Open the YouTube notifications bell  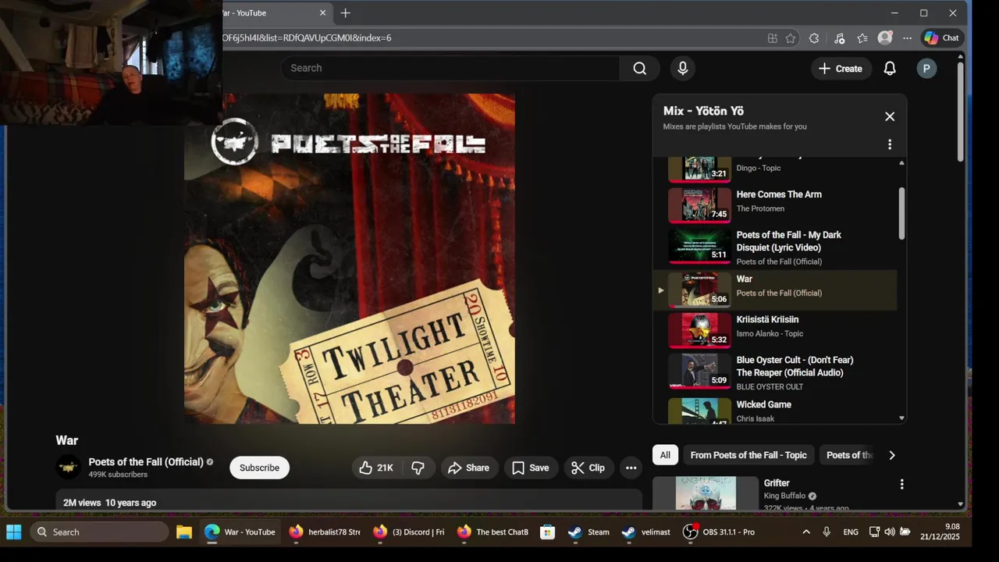[x=890, y=69]
